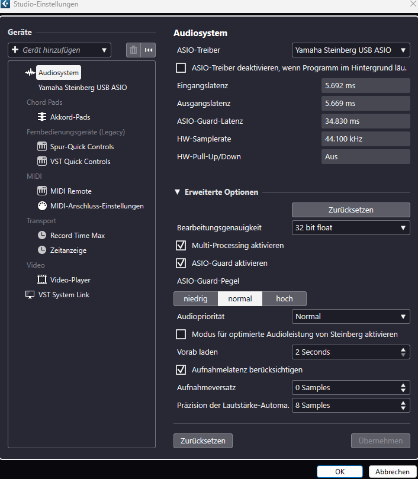Click the trash icon to remove device
Viewport: 418px width, 479px height.
click(134, 50)
